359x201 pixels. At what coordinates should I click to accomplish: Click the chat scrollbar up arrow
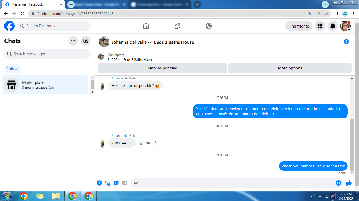click(352, 78)
